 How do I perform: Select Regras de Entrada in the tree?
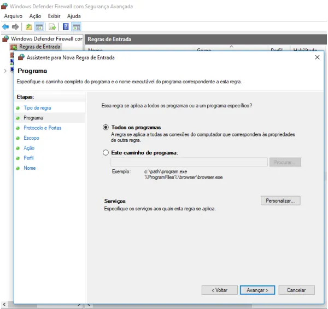pos(40,47)
